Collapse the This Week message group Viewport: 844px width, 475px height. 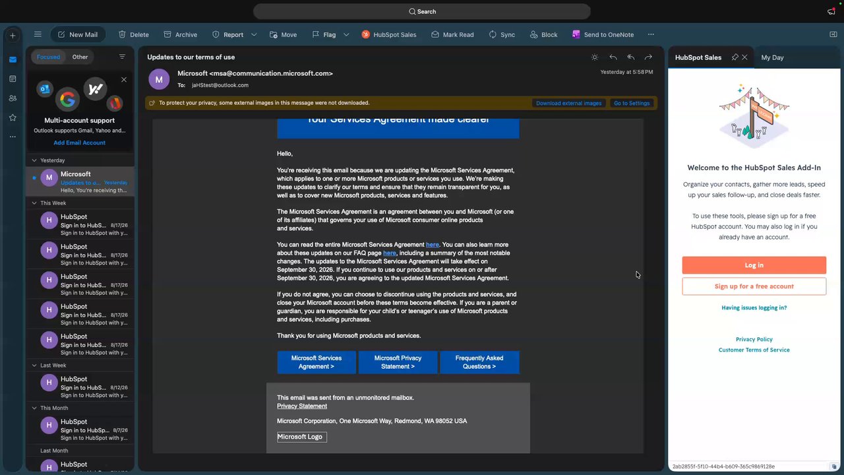[34, 203]
